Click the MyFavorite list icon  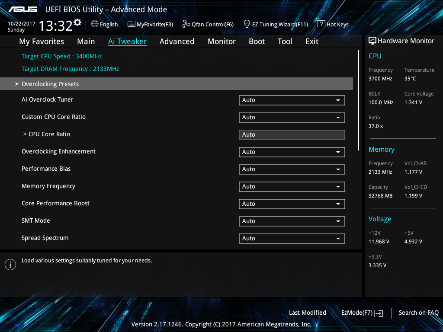(132, 24)
